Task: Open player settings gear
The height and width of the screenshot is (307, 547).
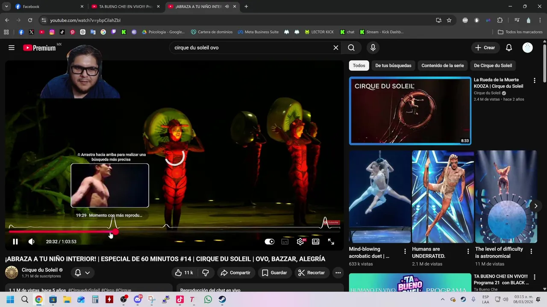Action: [300, 242]
